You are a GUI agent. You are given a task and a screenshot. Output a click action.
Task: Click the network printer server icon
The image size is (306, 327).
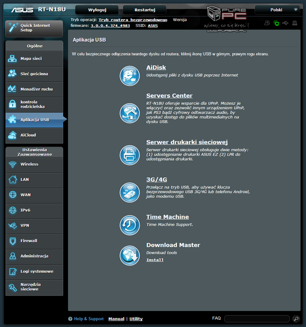[x=130, y=155]
